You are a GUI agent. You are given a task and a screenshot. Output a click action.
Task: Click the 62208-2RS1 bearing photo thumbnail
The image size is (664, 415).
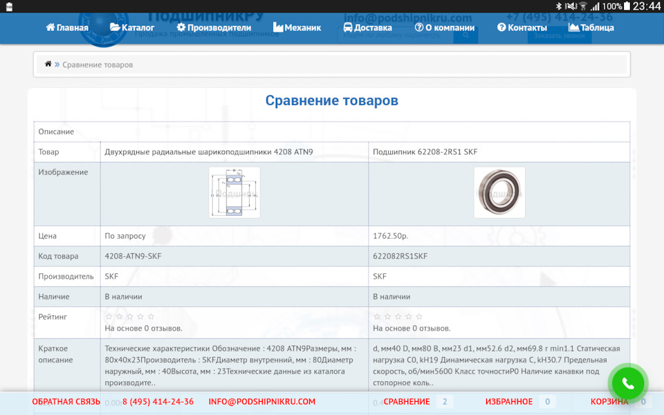point(499,193)
